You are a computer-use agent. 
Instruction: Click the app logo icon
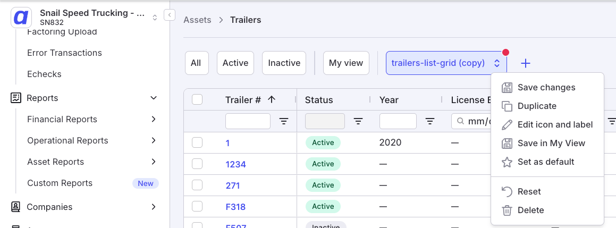pos(21,18)
